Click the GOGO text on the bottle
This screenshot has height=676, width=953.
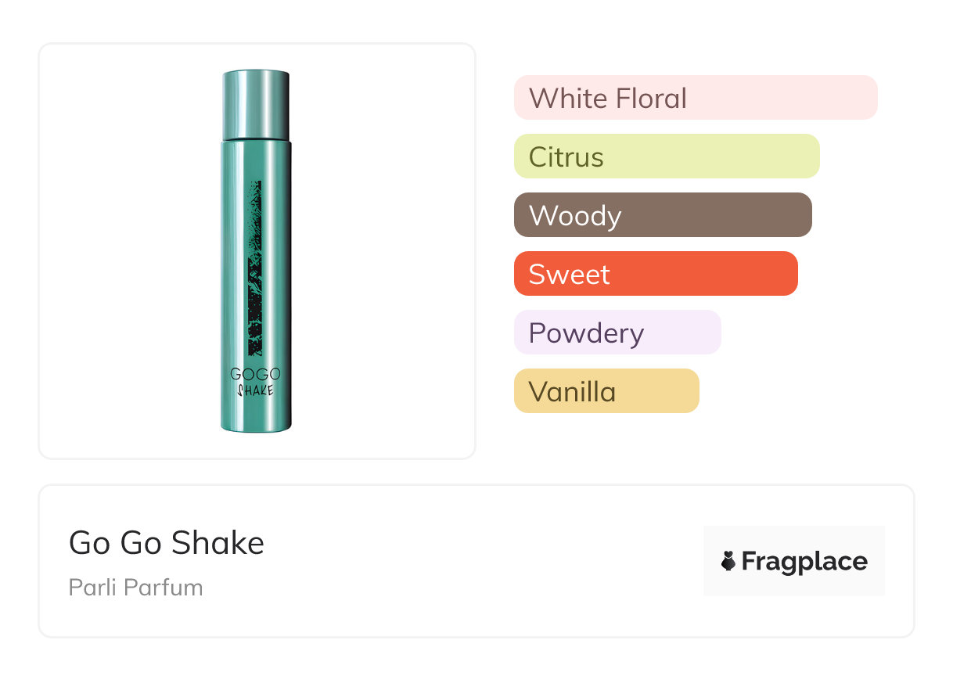click(x=256, y=374)
